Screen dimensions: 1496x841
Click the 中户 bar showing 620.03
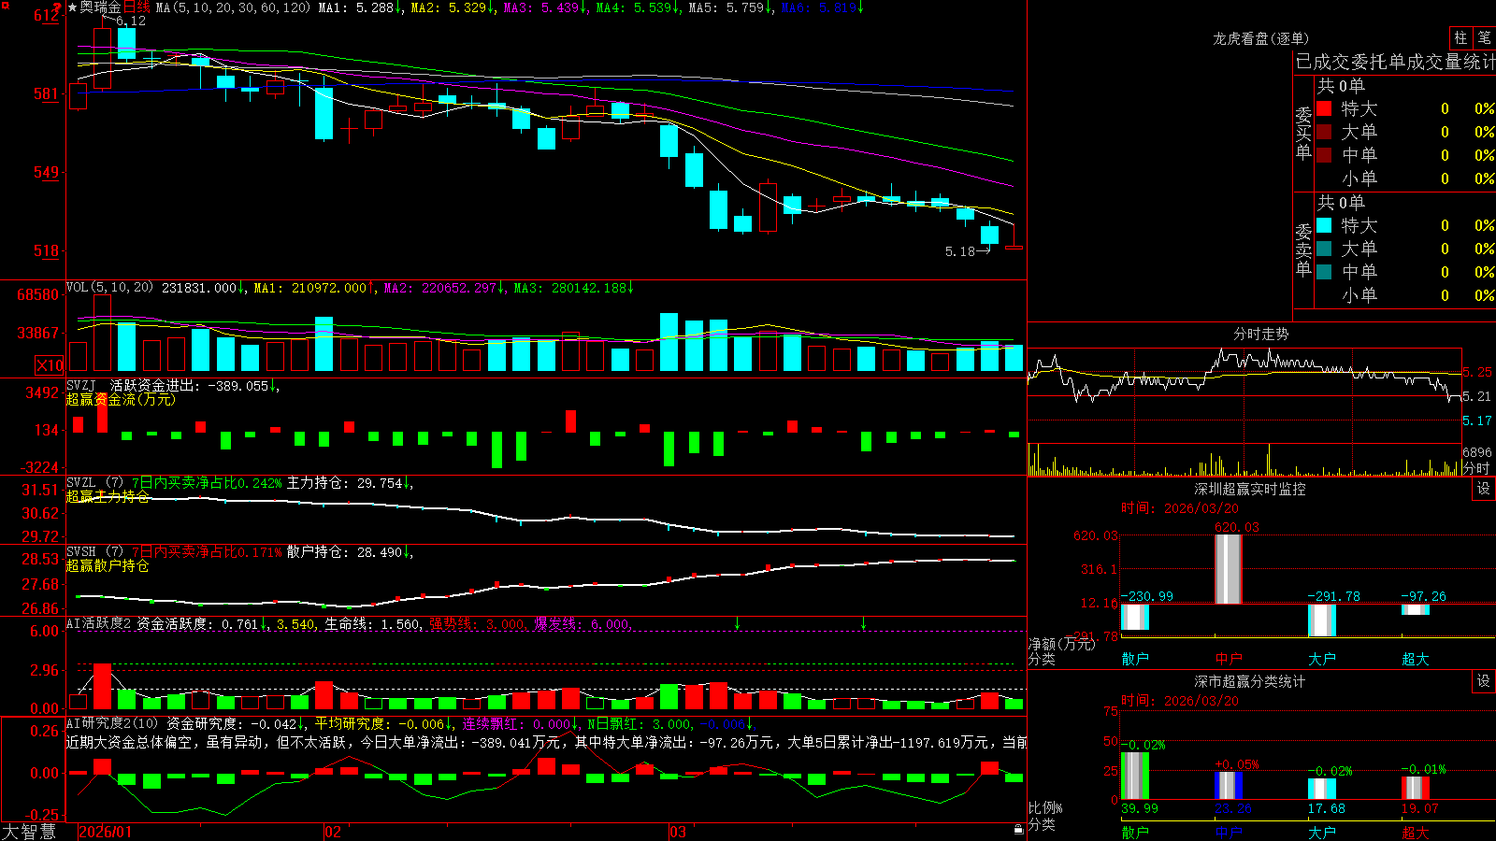click(x=1228, y=569)
